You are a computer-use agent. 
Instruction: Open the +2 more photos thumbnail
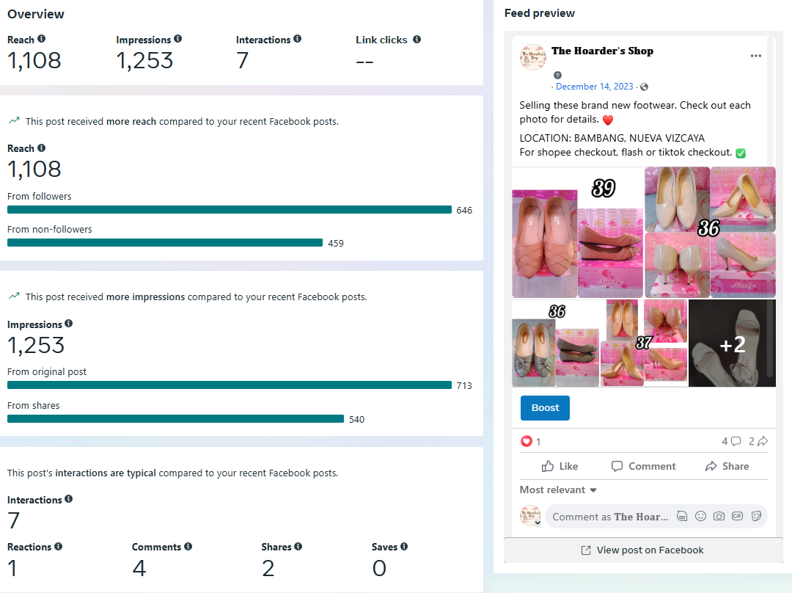(x=732, y=343)
